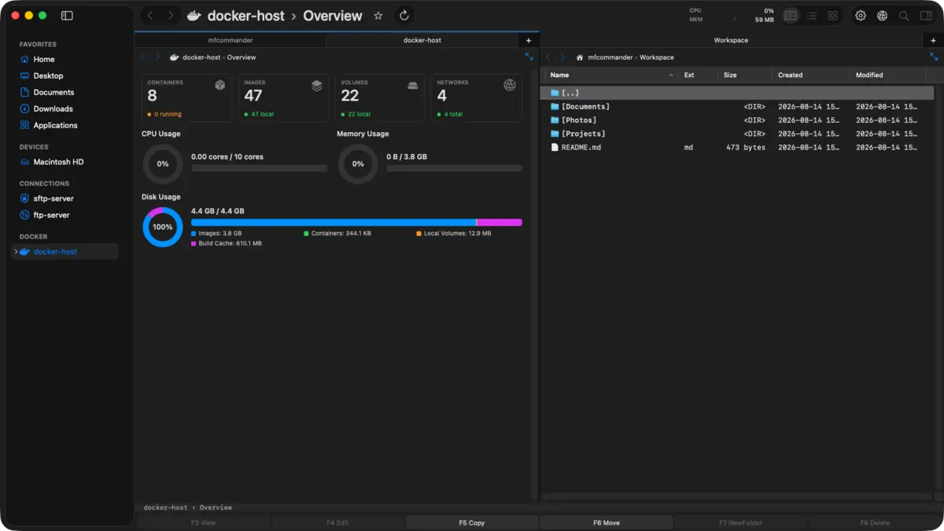
Task: Click right pane back navigation arrow
Action: (548, 57)
